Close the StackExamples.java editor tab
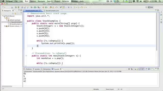The width and height of the screenshot is (163, 91). tap(40, 11)
